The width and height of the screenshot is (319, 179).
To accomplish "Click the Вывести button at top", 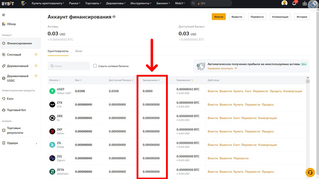I will (237, 17).
